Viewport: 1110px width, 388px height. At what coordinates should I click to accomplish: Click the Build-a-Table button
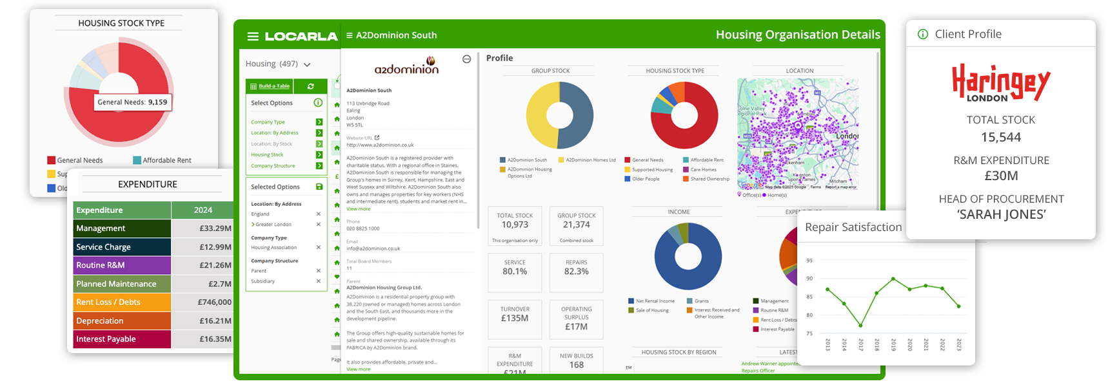(270, 86)
